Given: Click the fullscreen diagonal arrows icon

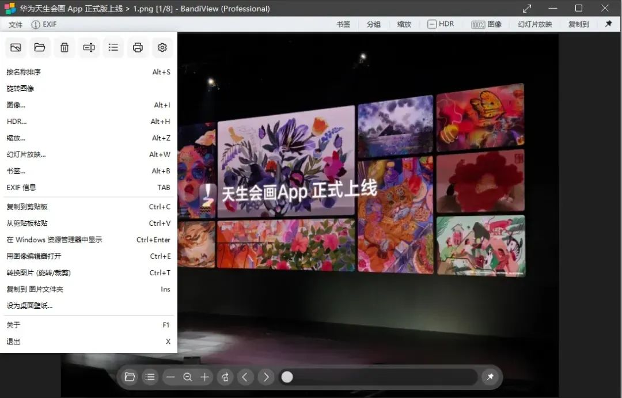Looking at the screenshot, I should point(527,8).
